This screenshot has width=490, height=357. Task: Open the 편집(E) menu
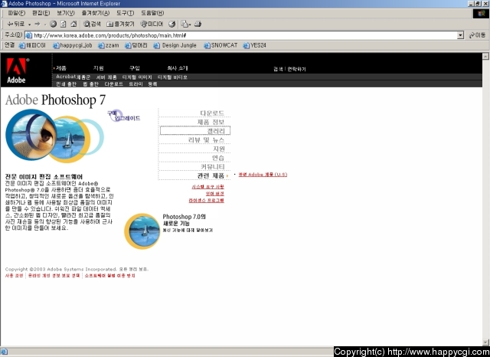coord(41,13)
